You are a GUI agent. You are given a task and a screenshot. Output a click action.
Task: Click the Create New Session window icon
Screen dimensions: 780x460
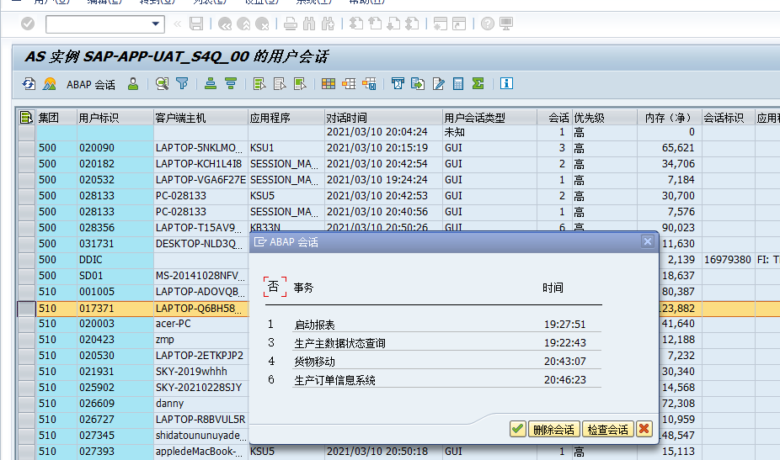[x=441, y=24]
